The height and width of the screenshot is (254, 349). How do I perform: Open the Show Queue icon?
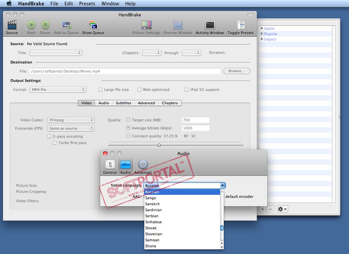(x=93, y=25)
